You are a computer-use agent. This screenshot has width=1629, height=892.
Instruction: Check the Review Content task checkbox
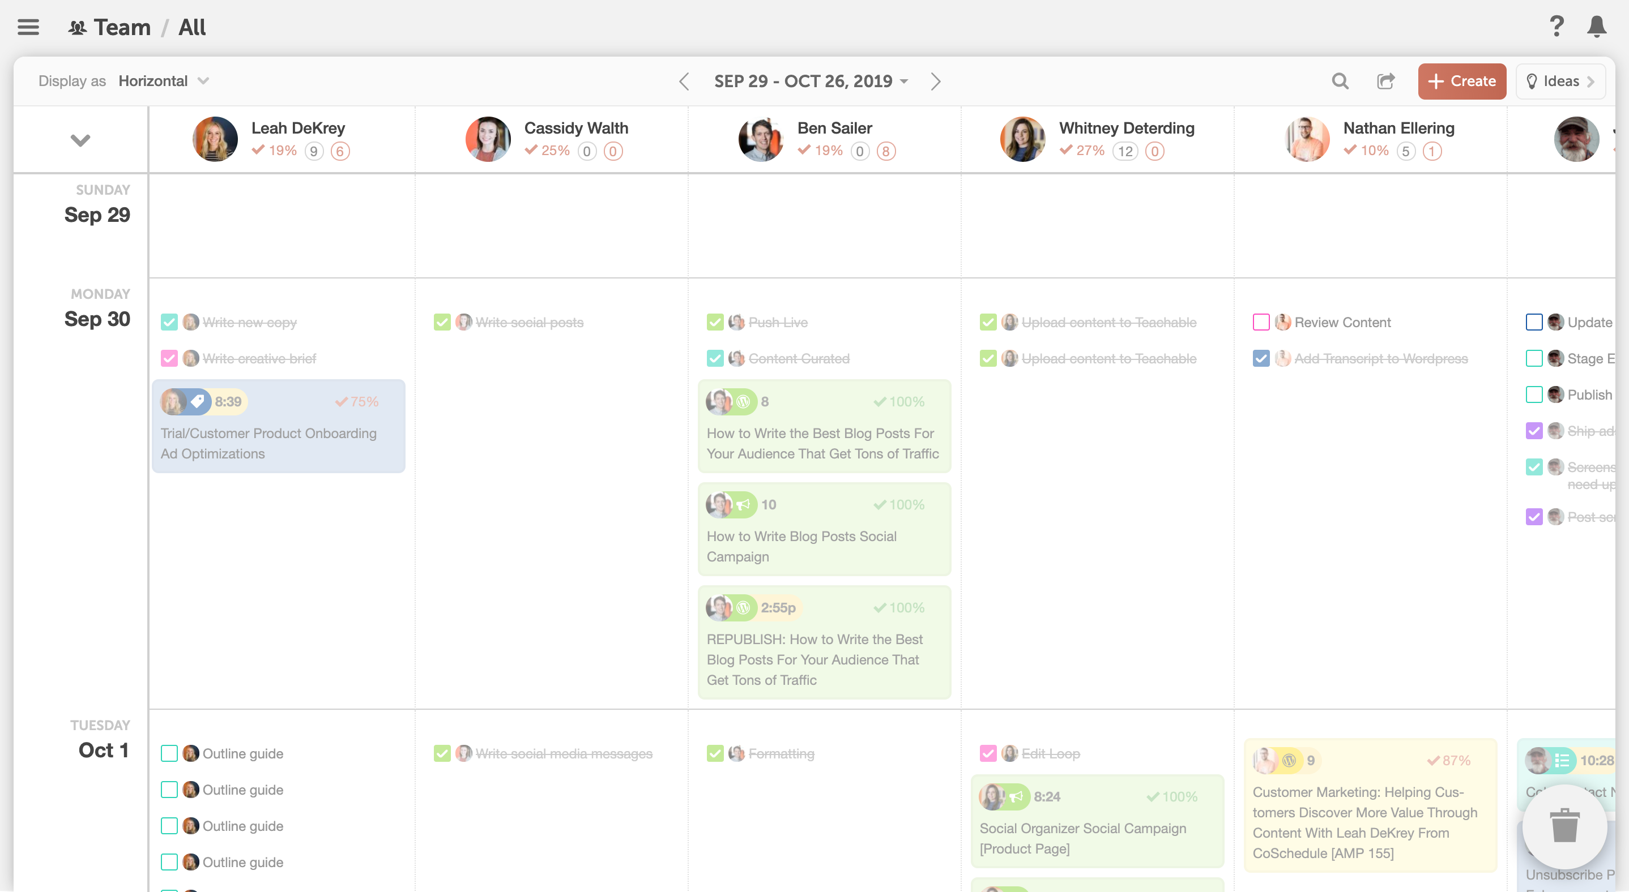coord(1260,322)
